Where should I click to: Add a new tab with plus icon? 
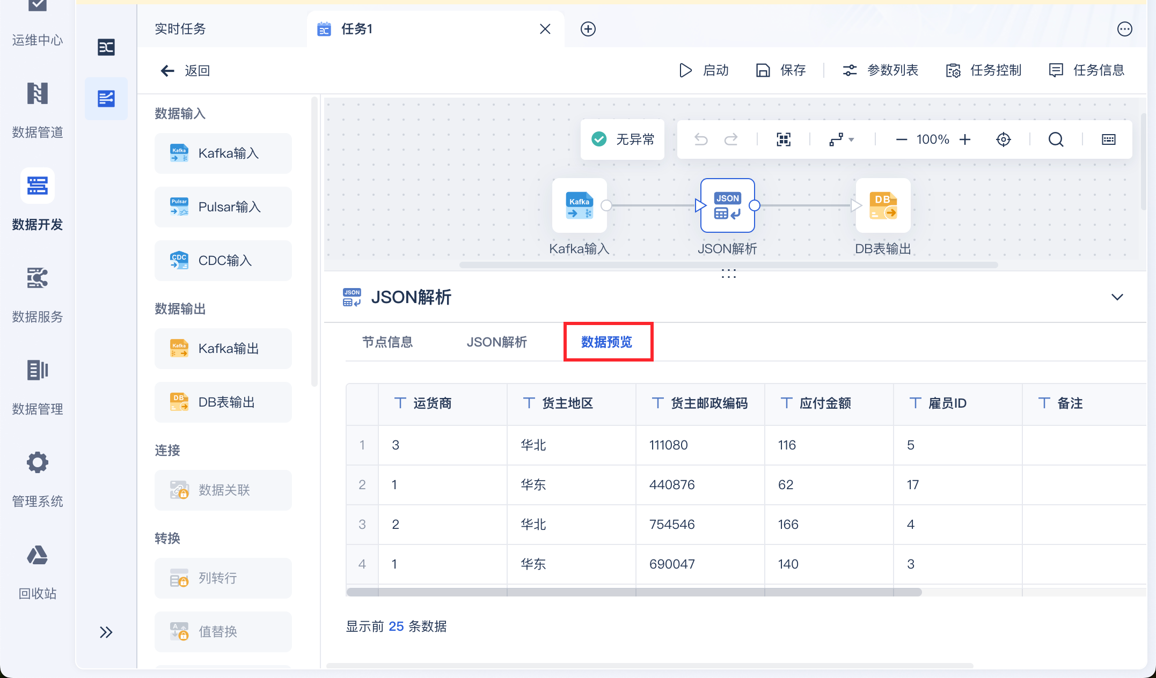coord(588,29)
